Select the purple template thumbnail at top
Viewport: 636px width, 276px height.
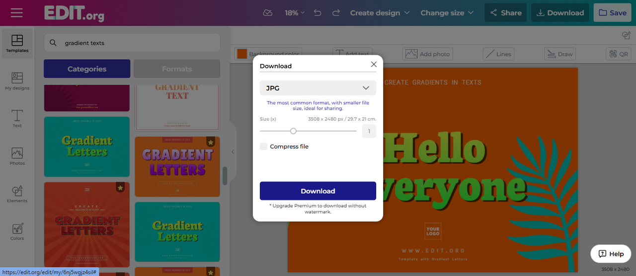[87, 98]
